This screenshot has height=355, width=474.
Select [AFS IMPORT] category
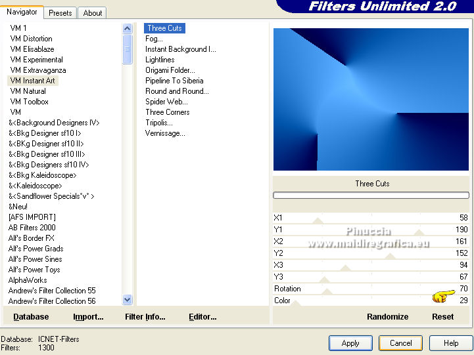[32, 217]
